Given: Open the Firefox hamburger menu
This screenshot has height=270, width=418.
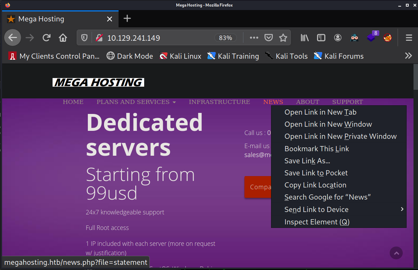Looking at the screenshot, I should click(x=409, y=38).
